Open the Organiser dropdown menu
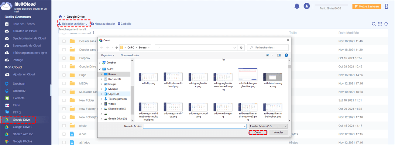The width and height of the screenshot is (395, 145). click(108, 55)
